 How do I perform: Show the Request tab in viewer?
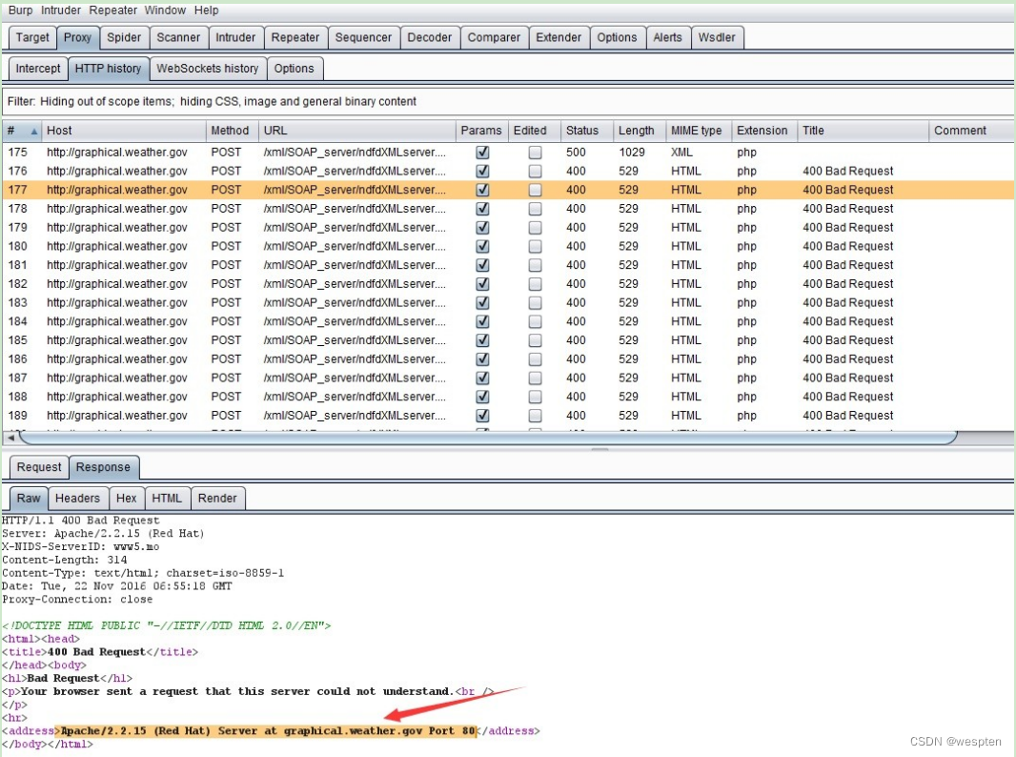click(39, 467)
